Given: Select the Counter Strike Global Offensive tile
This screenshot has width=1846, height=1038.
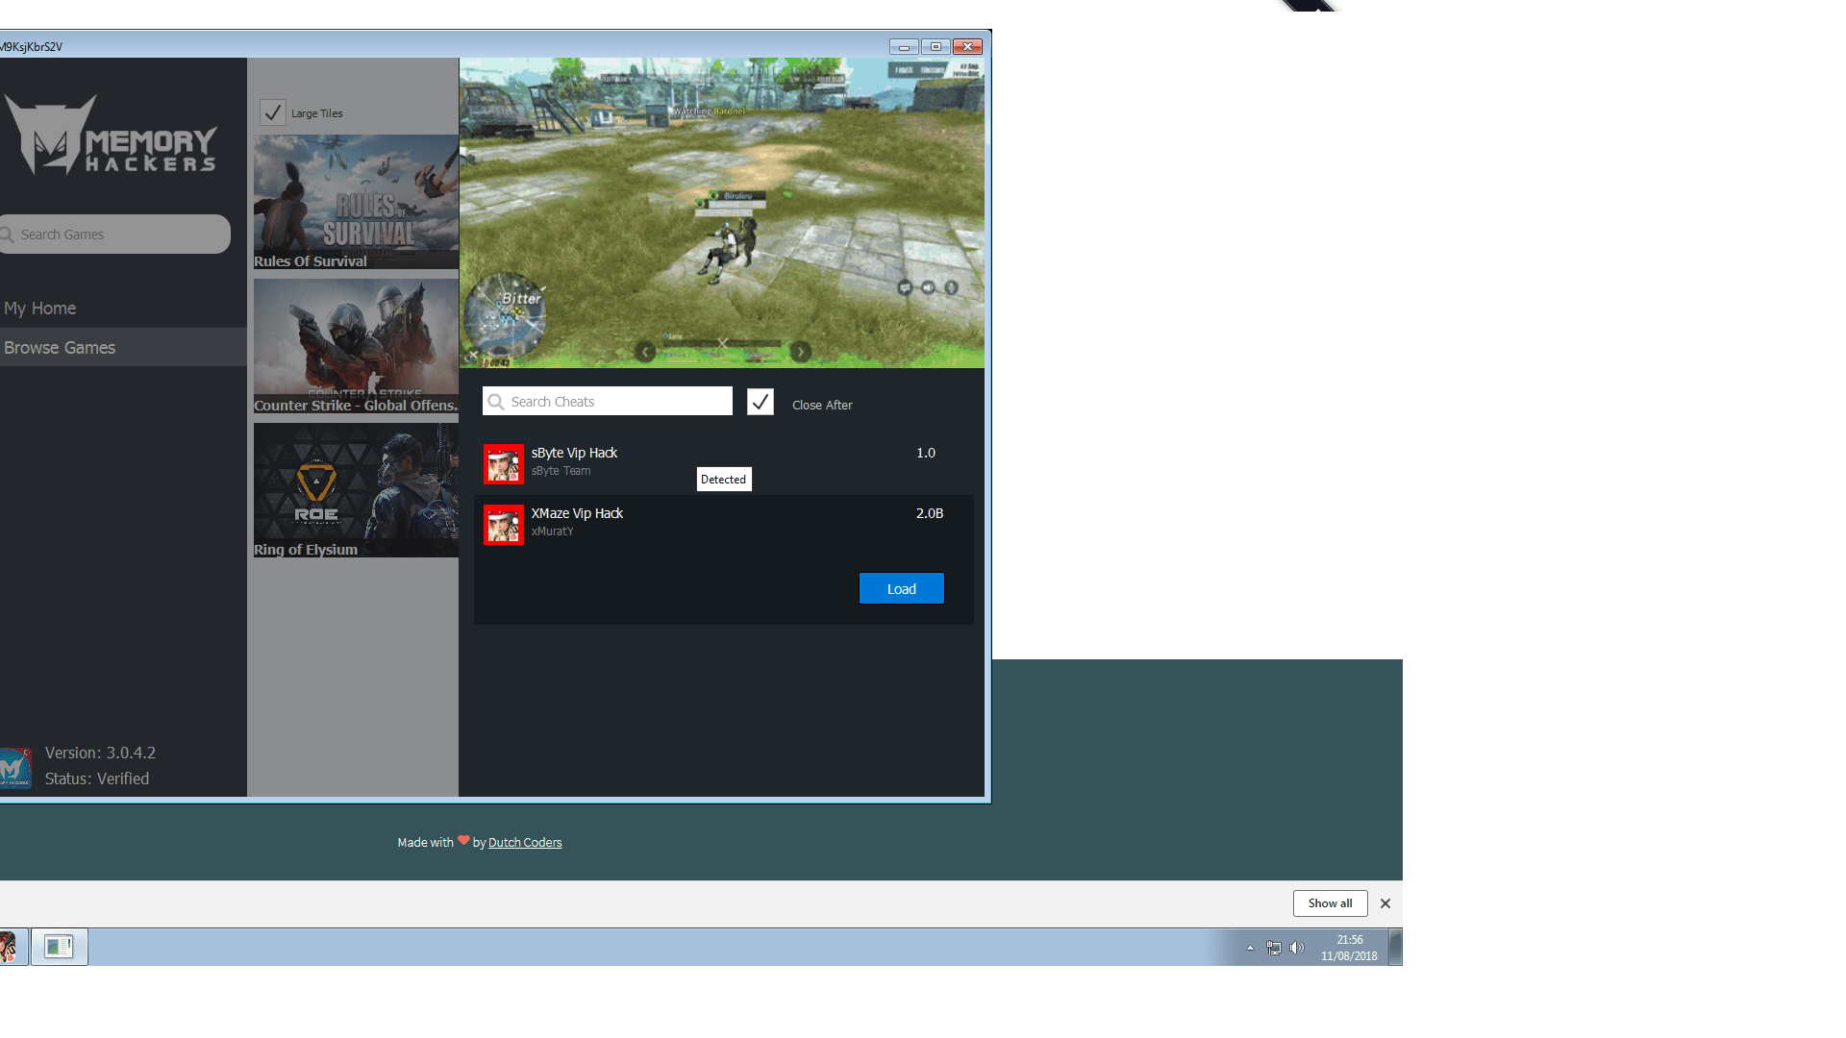Looking at the screenshot, I should pyautogui.click(x=356, y=346).
